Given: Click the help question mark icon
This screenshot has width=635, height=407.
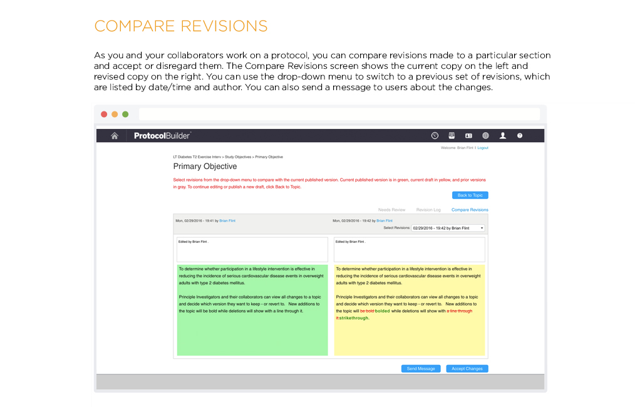Looking at the screenshot, I should point(519,136).
